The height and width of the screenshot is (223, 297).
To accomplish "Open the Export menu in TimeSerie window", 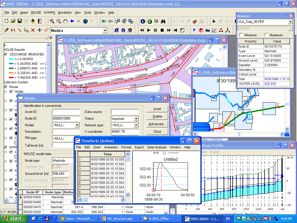I will click(x=139, y=147).
